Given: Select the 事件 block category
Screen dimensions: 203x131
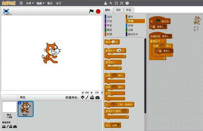Looking at the screenshot, I should 131,17.
